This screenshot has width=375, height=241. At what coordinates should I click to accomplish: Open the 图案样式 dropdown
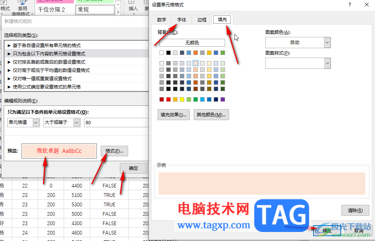(298, 63)
